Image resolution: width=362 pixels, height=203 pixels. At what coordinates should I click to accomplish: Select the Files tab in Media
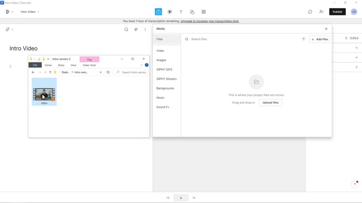(x=167, y=39)
